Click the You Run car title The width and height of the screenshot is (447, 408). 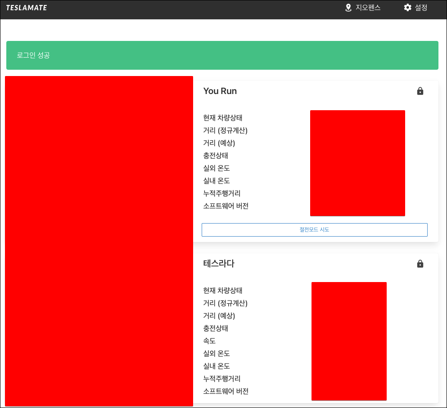click(220, 91)
